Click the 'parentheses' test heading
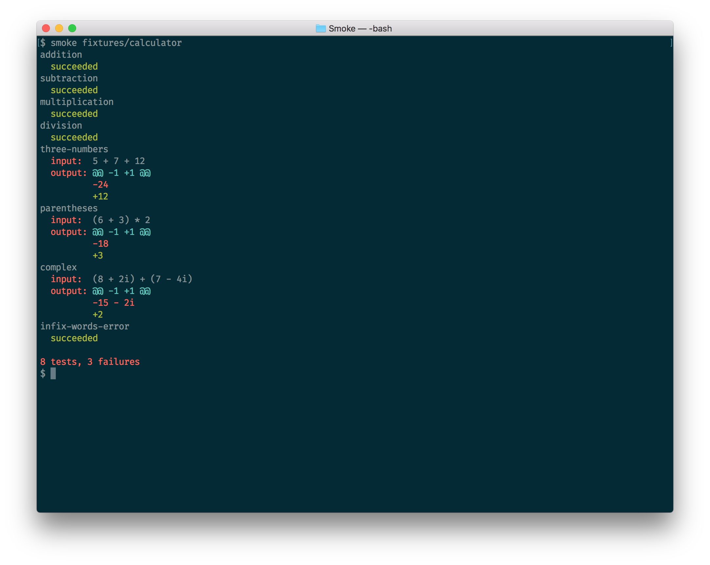This screenshot has width=710, height=565. [69, 208]
